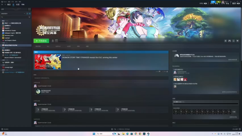Open friends and chat at bottom right
This screenshot has height=136, width=242.
[236, 129]
